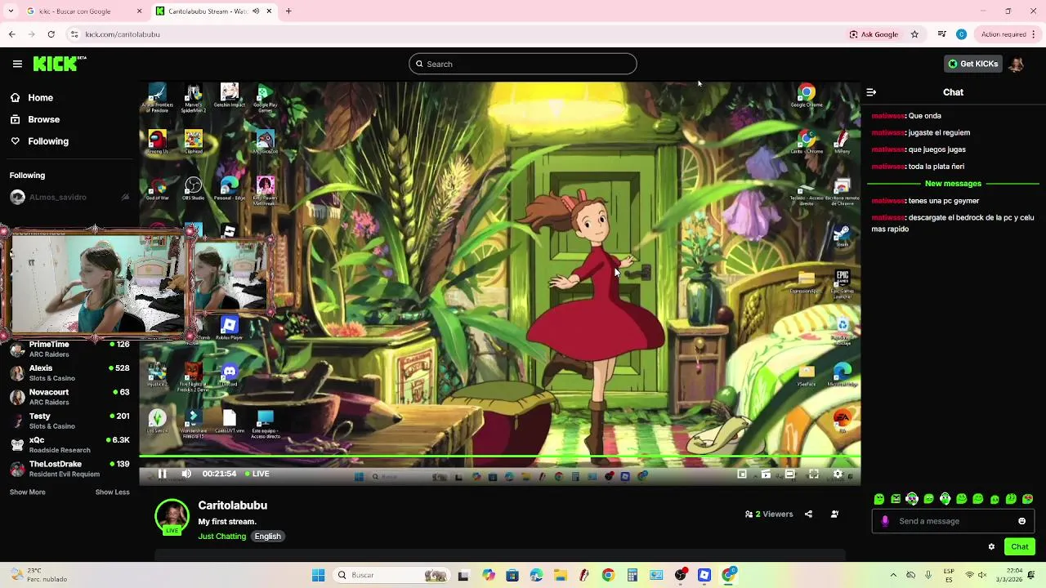Click the purple microphone chat icon
Viewport: 1046px width, 588px height.
coord(885,521)
